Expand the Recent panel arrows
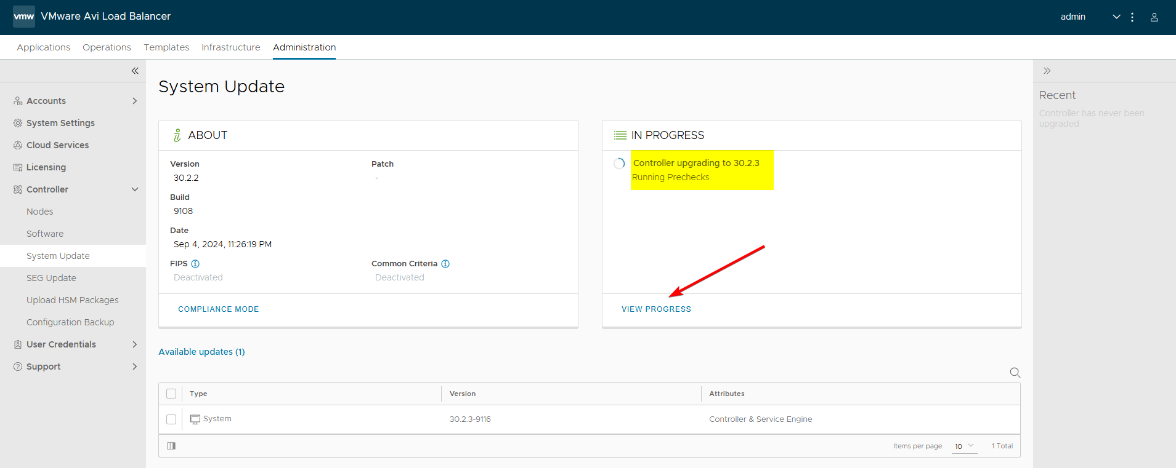Image resolution: width=1176 pixels, height=468 pixels. 1047,71
